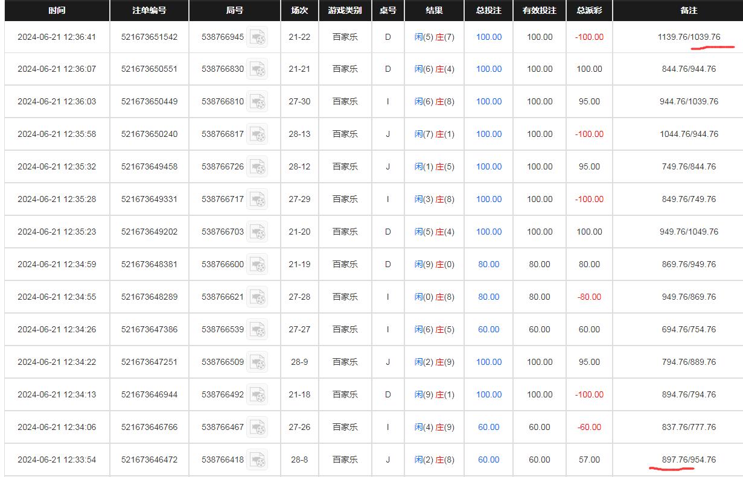
Task: Open the replay icon for round 538766703
Action: pyautogui.click(x=258, y=232)
